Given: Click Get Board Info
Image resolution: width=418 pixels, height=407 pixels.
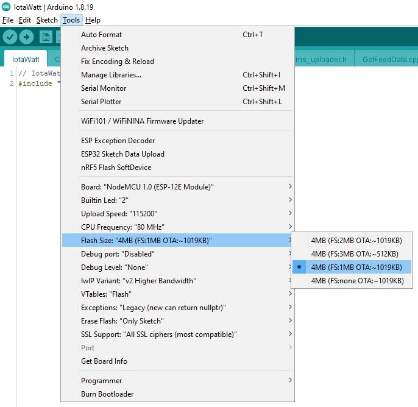Looking at the screenshot, I should [178, 361].
